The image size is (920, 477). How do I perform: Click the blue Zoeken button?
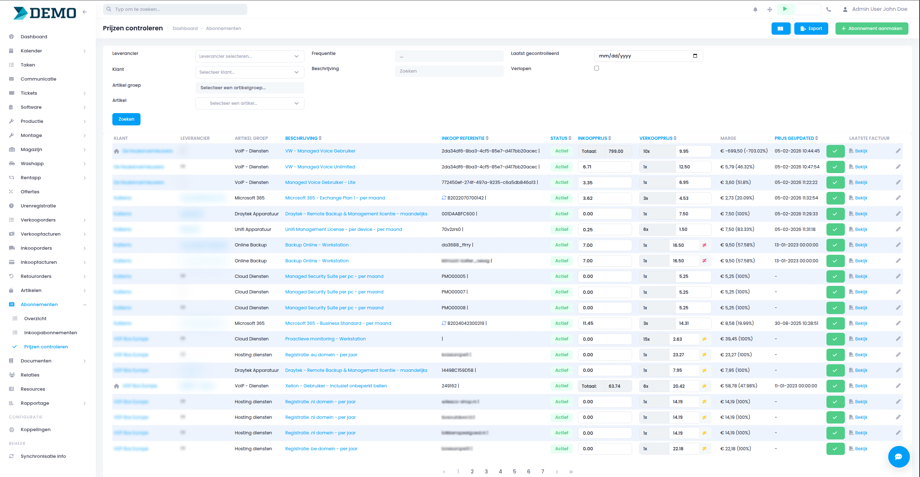(126, 119)
